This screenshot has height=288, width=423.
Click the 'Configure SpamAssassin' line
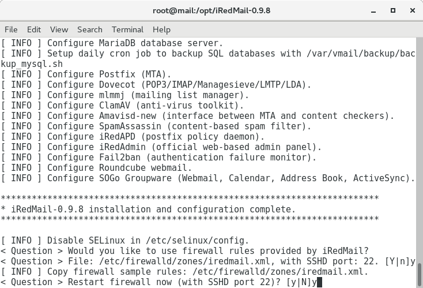(x=156, y=126)
